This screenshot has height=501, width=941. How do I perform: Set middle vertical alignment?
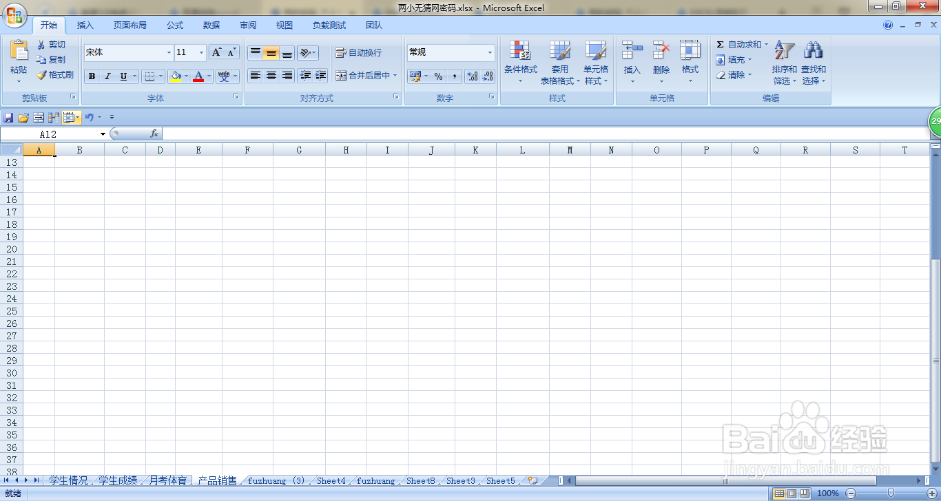[271, 53]
